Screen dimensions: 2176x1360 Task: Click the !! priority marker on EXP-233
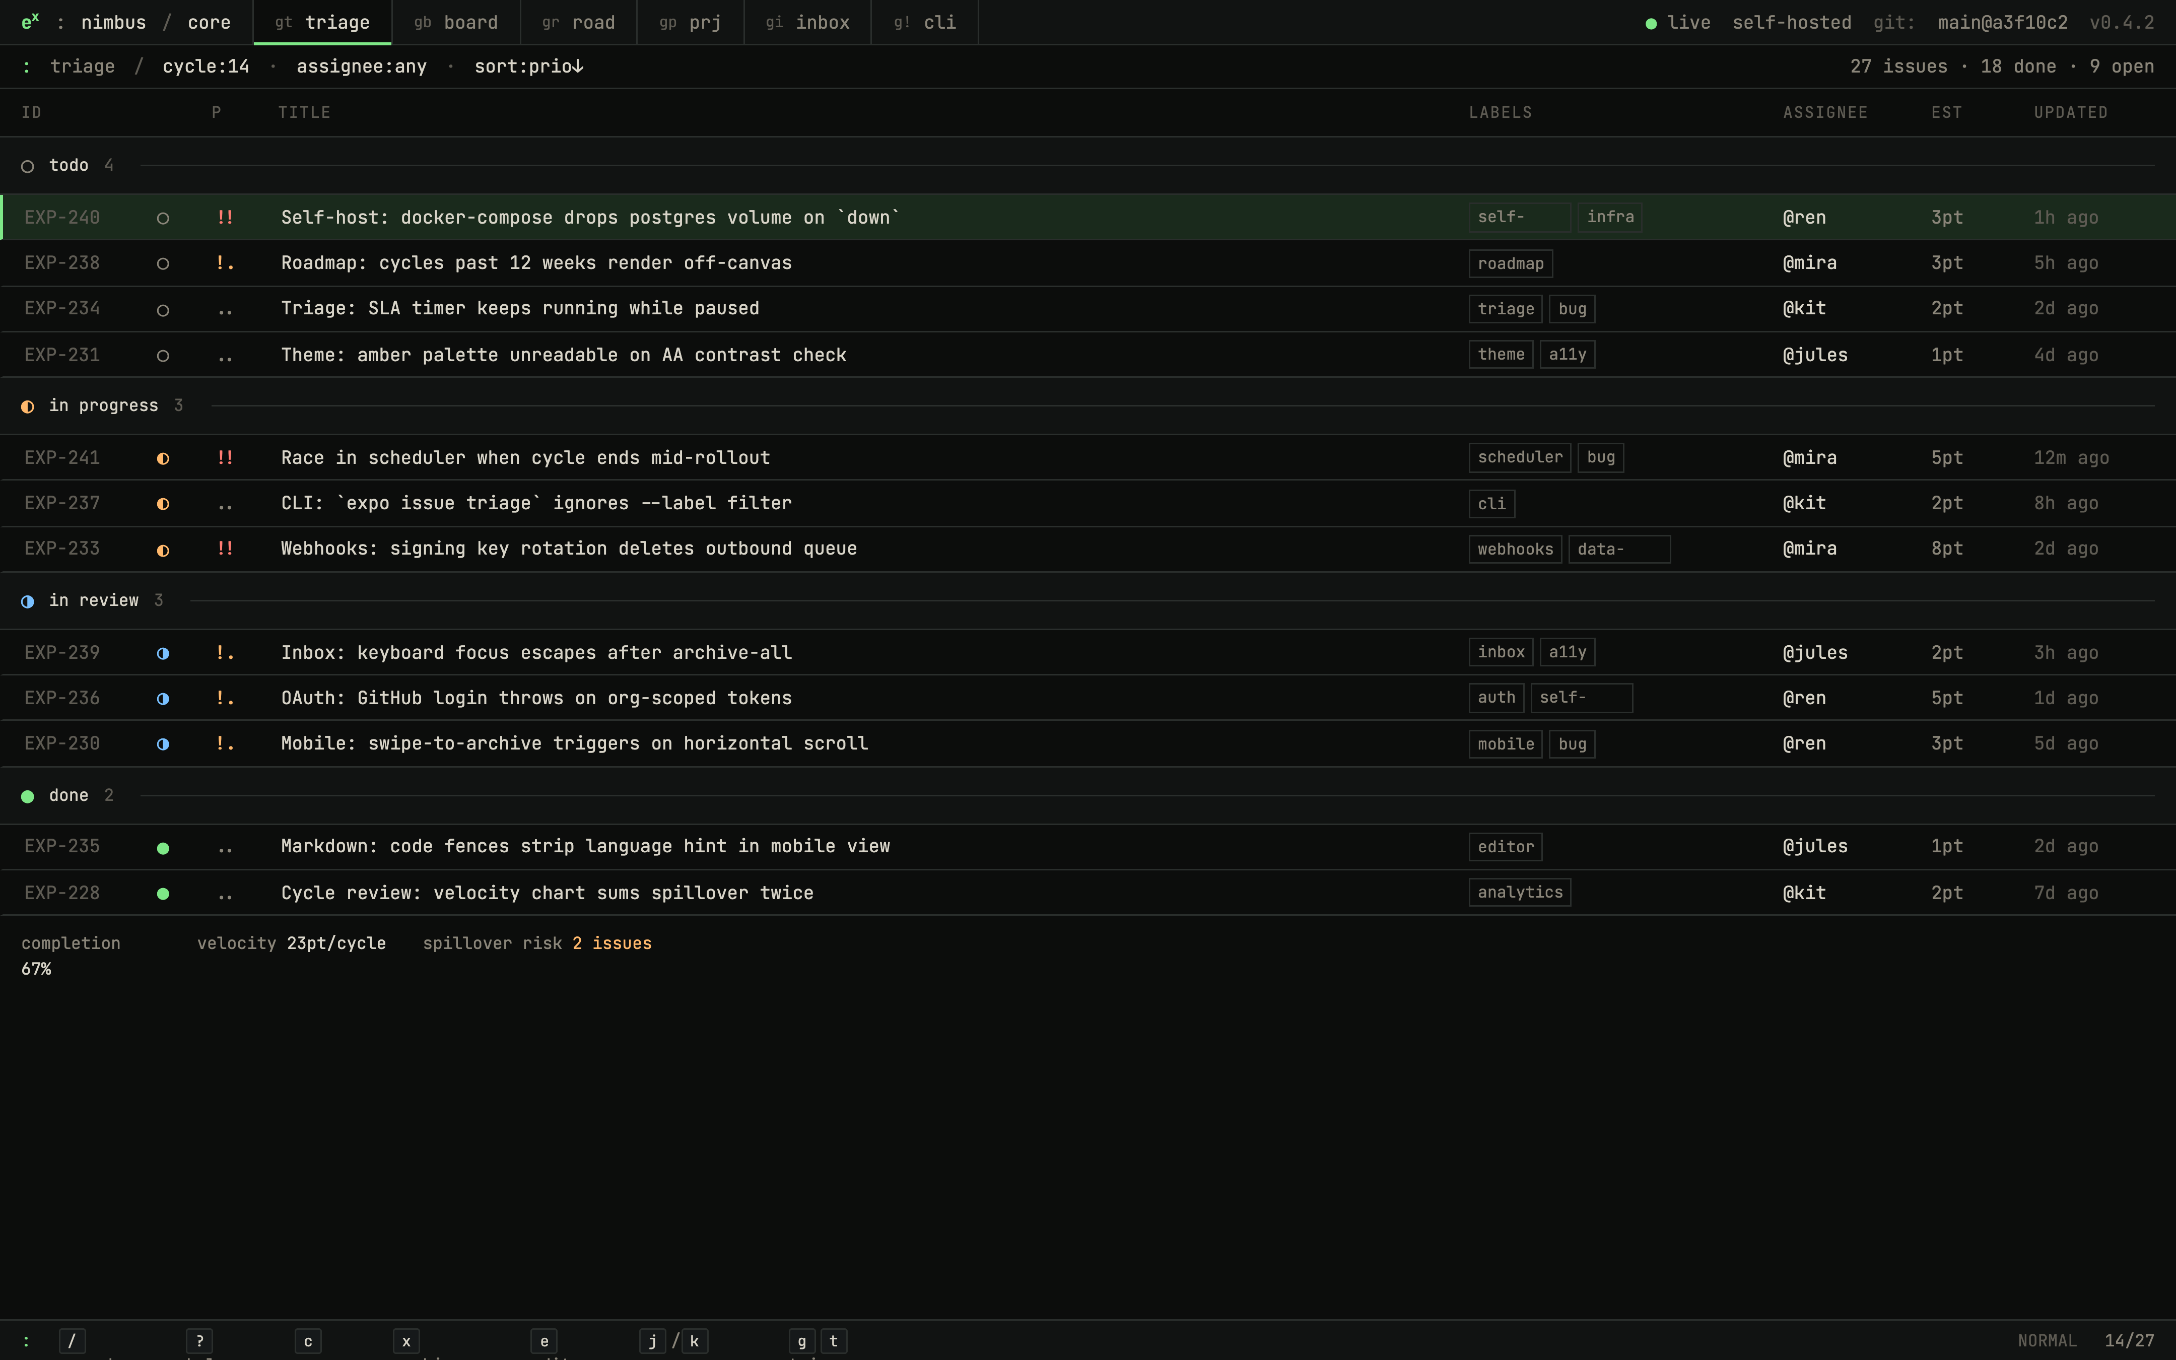225,549
